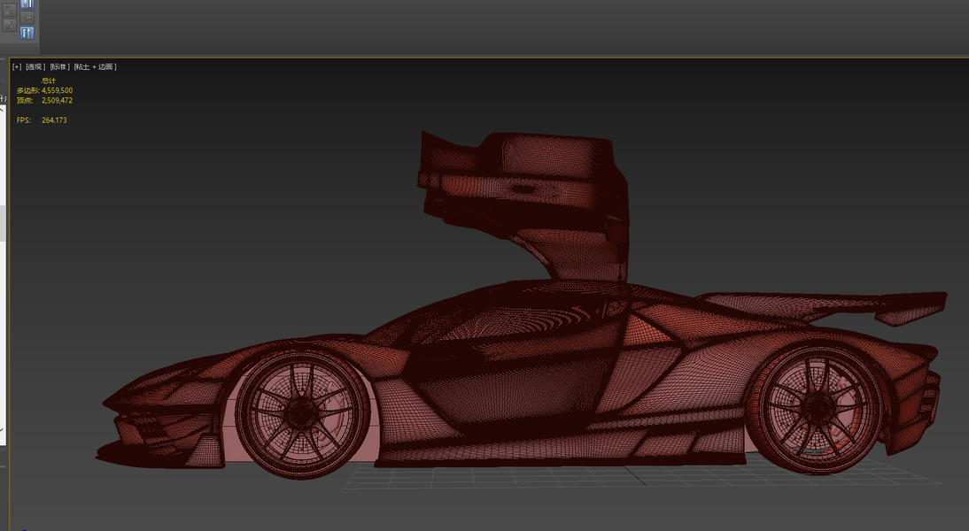Click the FPS value 264.173
Viewport: 969px width, 531px height.
(x=54, y=119)
